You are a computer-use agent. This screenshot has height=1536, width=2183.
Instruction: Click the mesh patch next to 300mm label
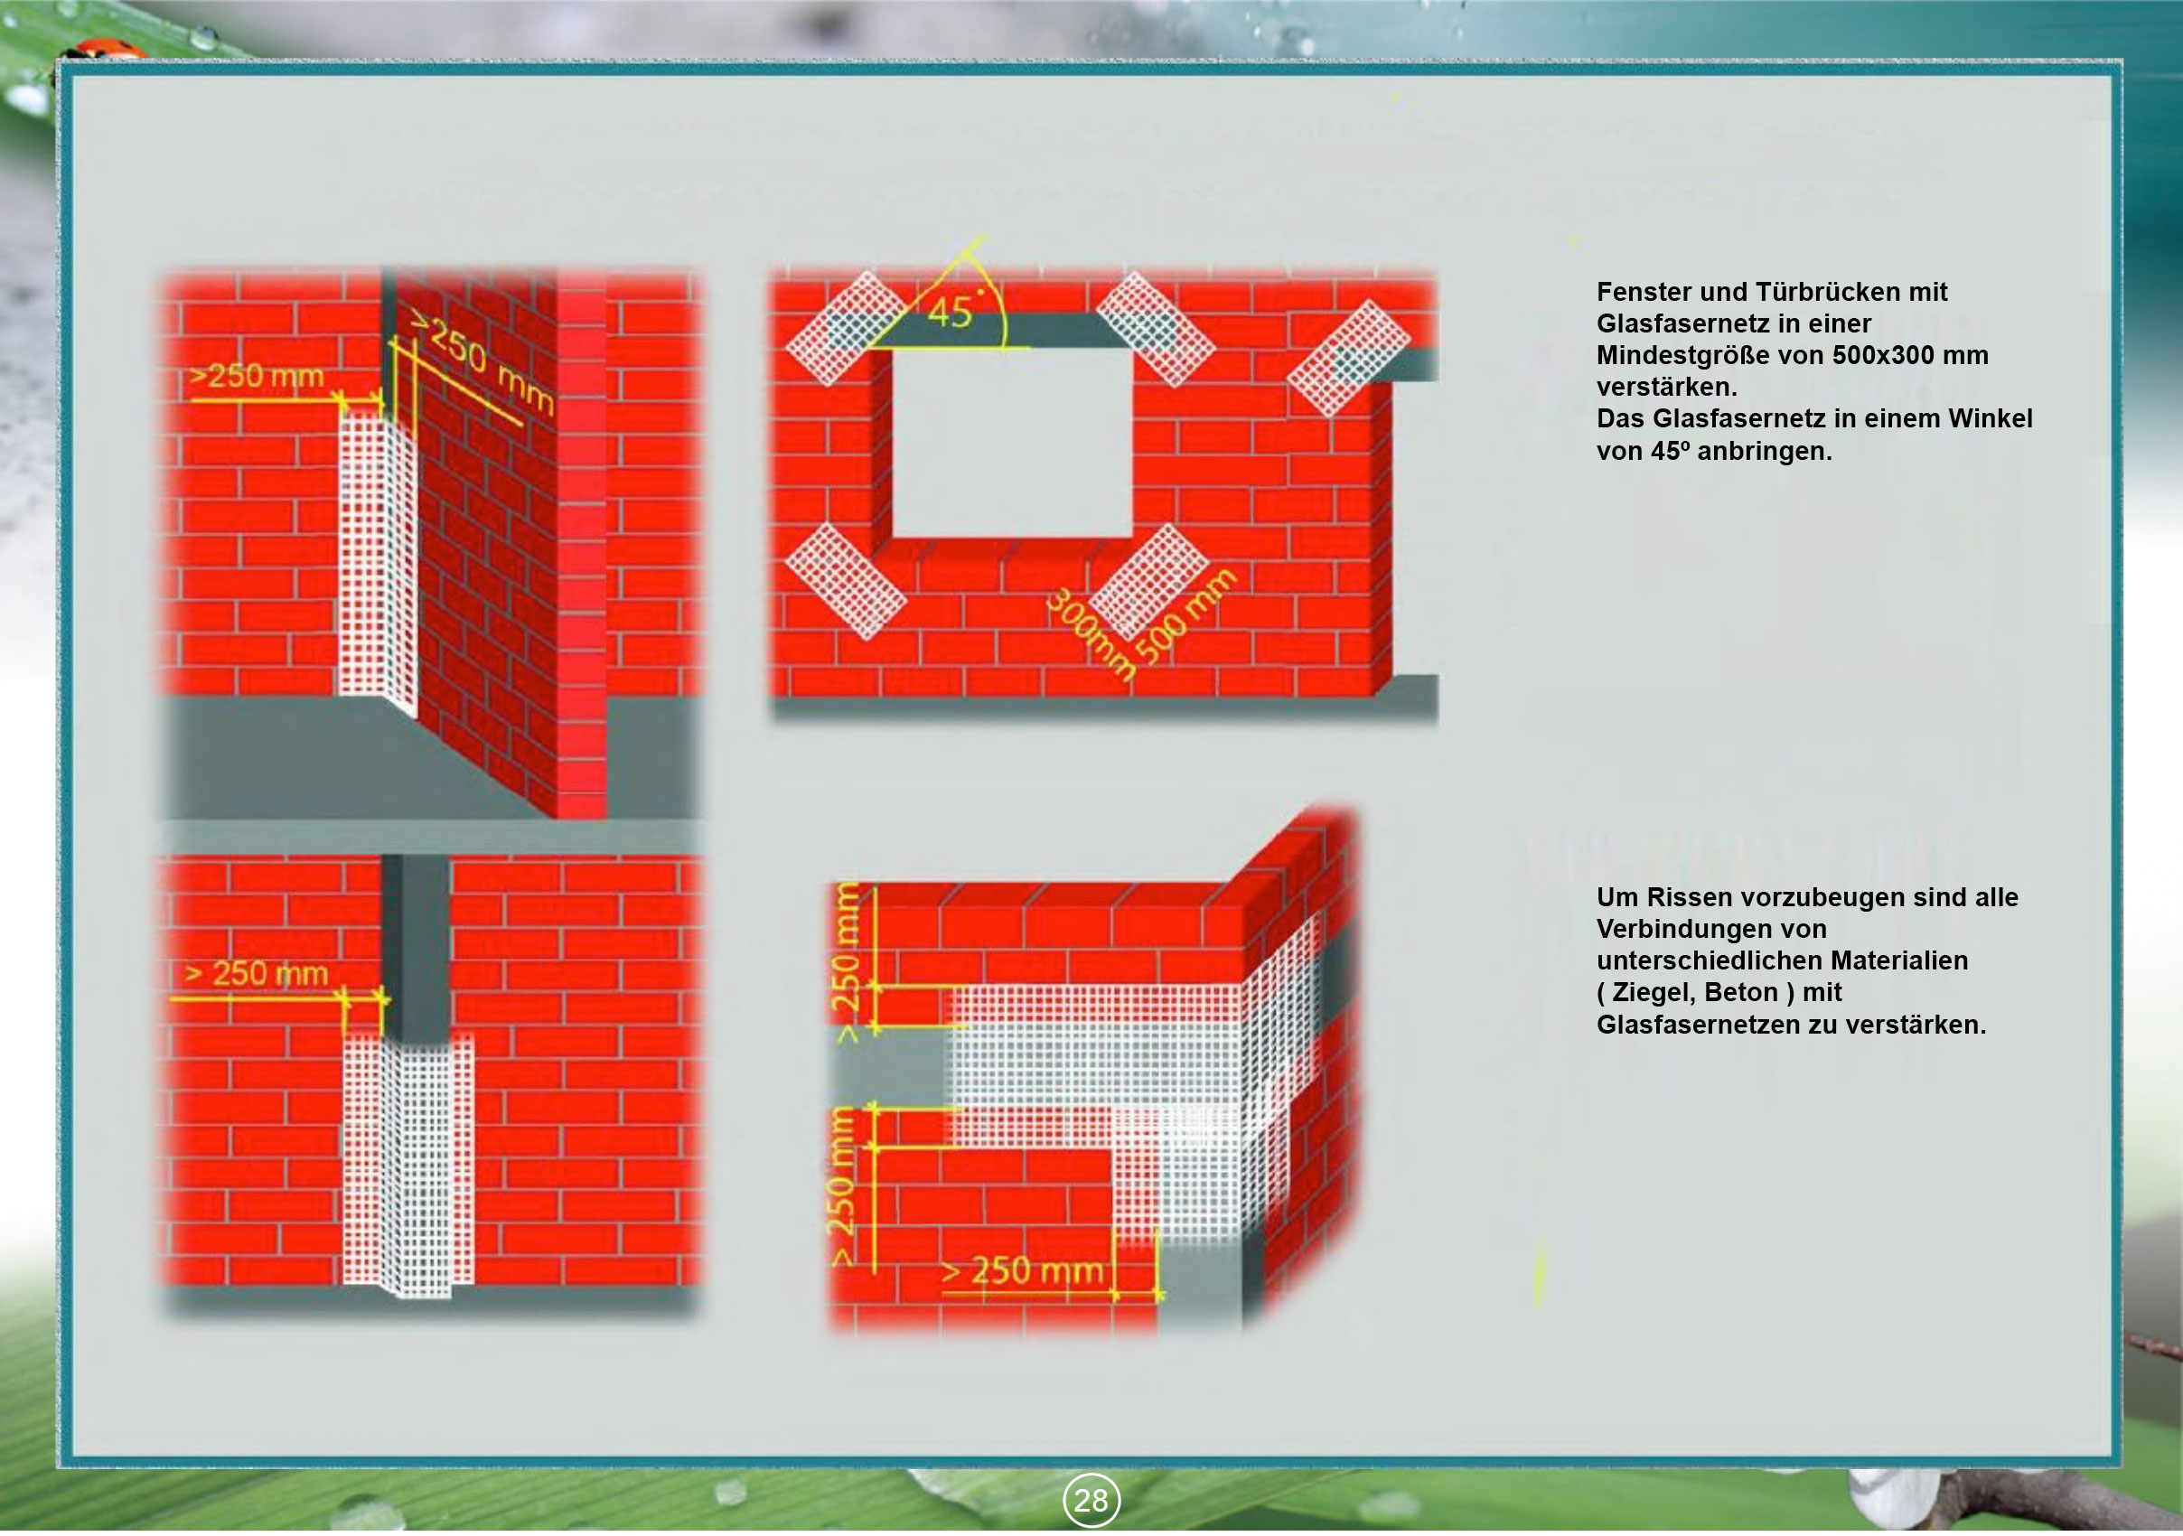(1148, 580)
